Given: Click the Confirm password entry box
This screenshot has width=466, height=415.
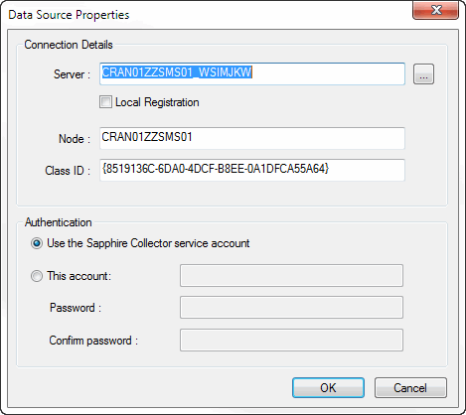Looking at the screenshot, I should [x=291, y=340].
